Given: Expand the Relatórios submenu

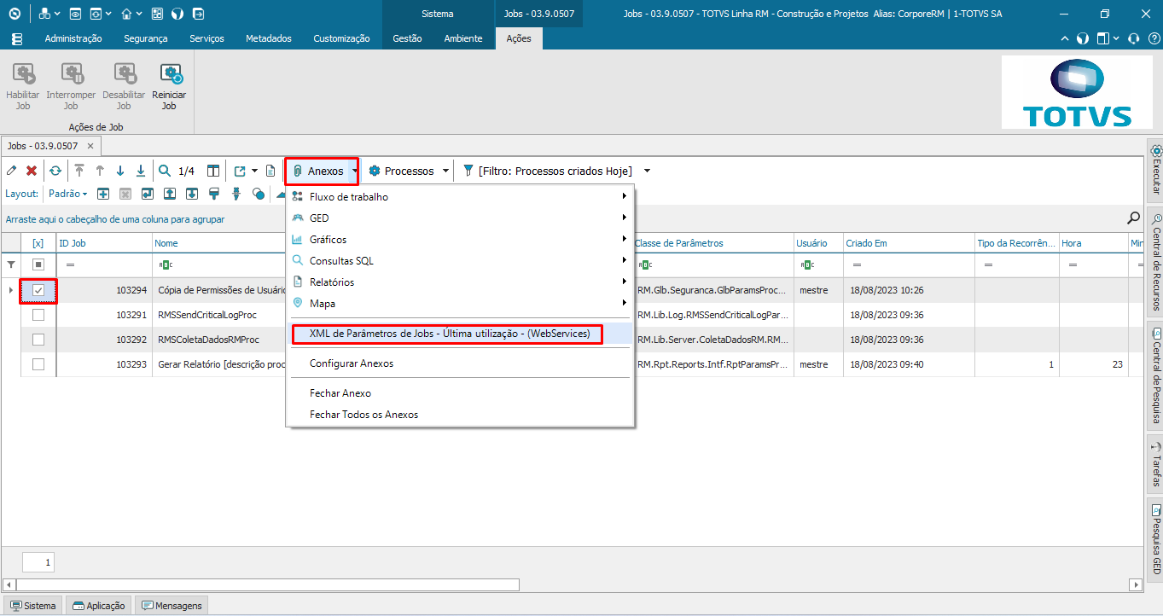Looking at the screenshot, I should point(461,282).
